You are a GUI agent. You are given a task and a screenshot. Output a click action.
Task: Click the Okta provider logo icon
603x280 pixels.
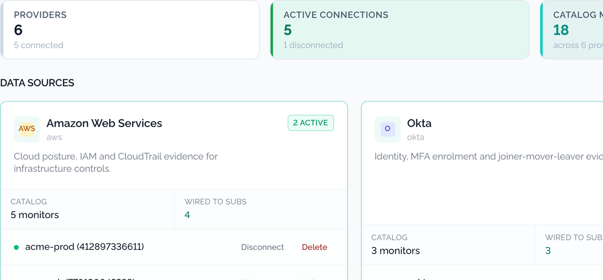[388, 130]
